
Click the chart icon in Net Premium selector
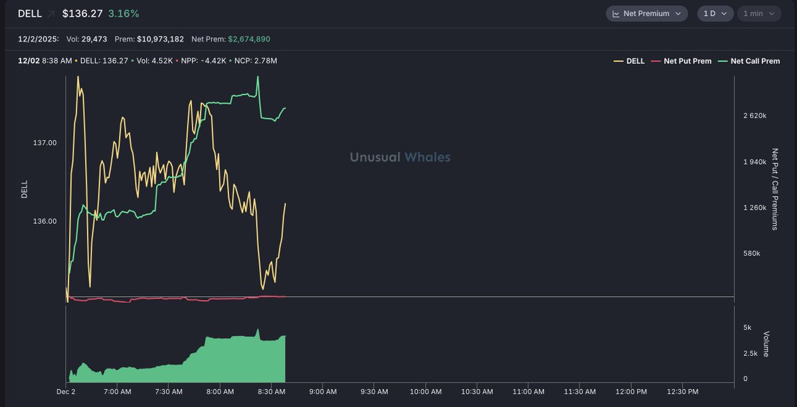[616, 14]
